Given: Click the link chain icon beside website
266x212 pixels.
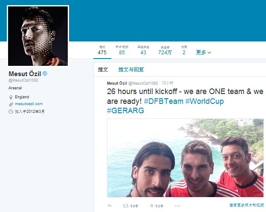Looking at the screenshot, I should (11, 104).
